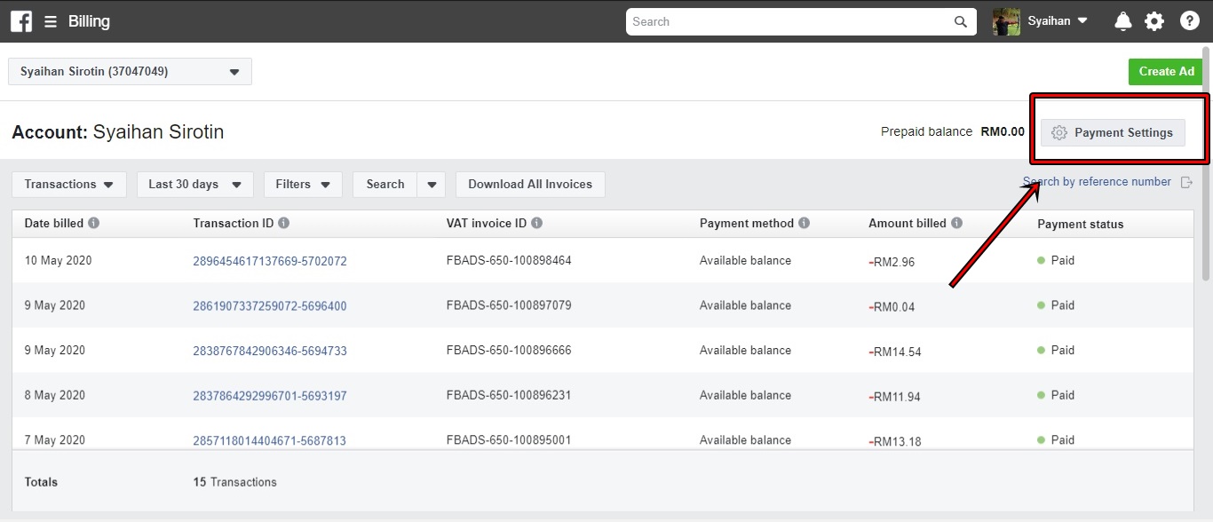Open the Syaihan account dropdown

click(1058, 21)
